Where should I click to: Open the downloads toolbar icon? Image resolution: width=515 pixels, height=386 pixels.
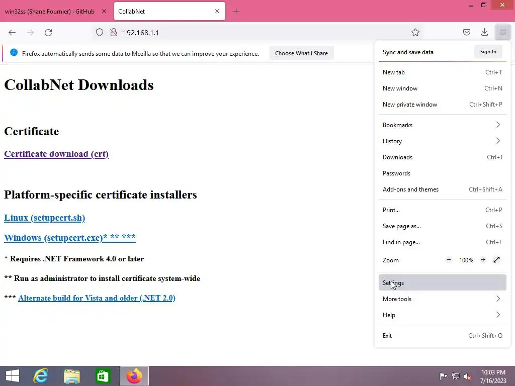pyautogui.click(x=484, y=32)
